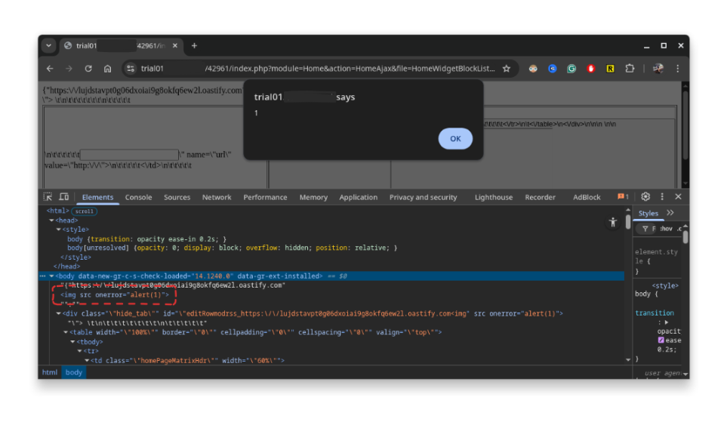Close the trial01 browser tab

[175, 45]
